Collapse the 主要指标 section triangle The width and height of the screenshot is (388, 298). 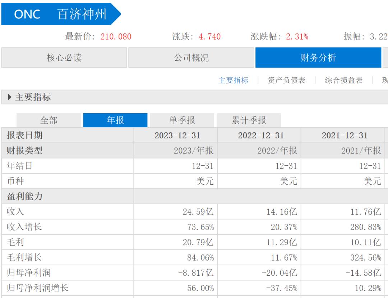[x=10, y=97]
